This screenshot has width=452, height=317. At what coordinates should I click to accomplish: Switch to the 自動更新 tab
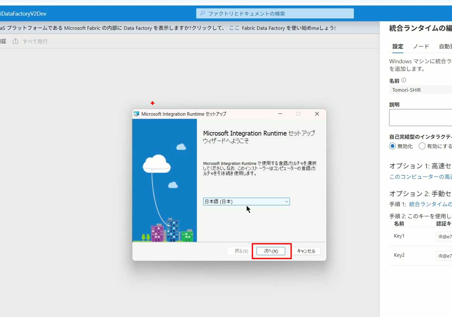[445, 46]
